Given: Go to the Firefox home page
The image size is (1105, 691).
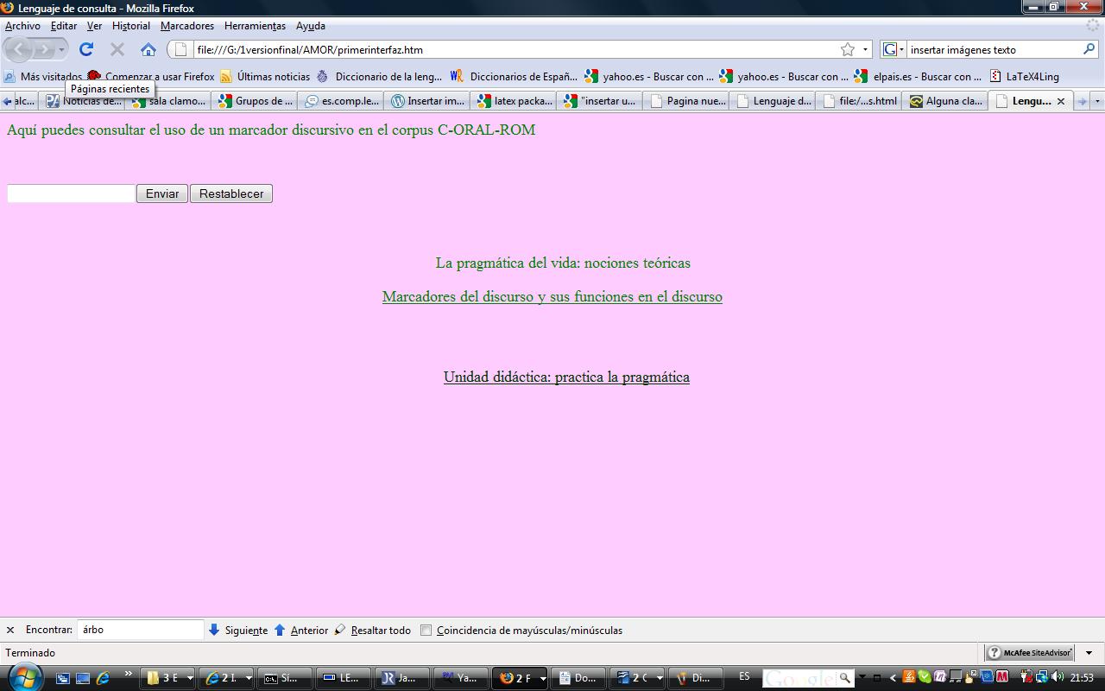Looking at the screenshot, I should tap(148, 49).
